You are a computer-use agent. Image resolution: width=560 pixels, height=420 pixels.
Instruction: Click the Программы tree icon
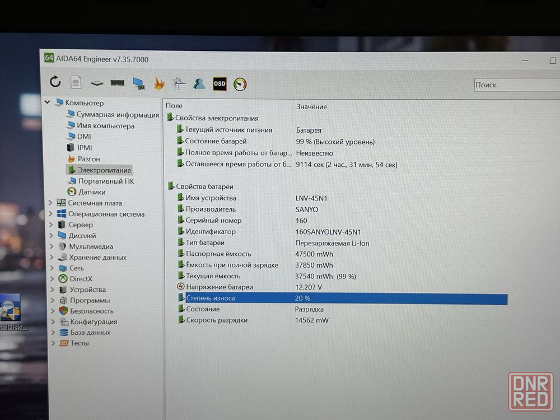pyautogui.click(x=64, y=300)
